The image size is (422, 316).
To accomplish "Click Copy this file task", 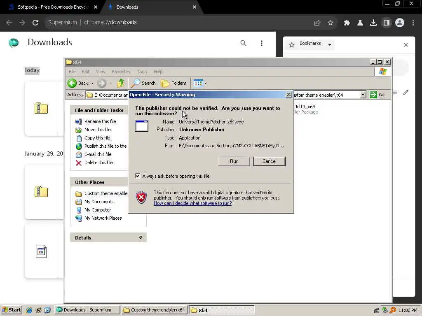I will click(x=93, y=138).
